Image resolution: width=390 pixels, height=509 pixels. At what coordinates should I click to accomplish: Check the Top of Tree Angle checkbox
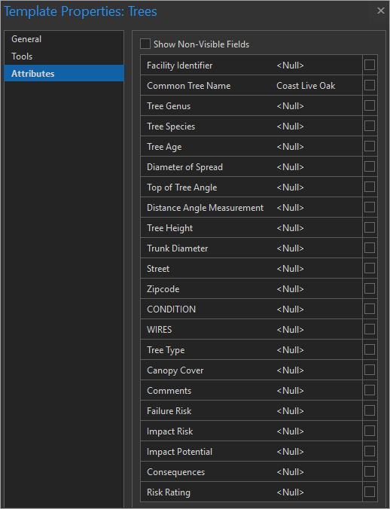tap(370, 187)
